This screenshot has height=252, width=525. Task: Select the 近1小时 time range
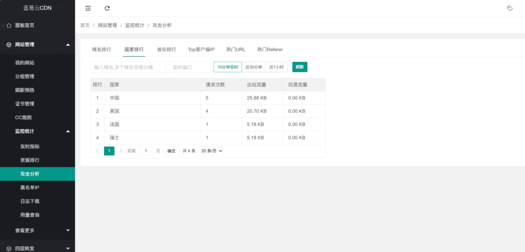(276, 67)
